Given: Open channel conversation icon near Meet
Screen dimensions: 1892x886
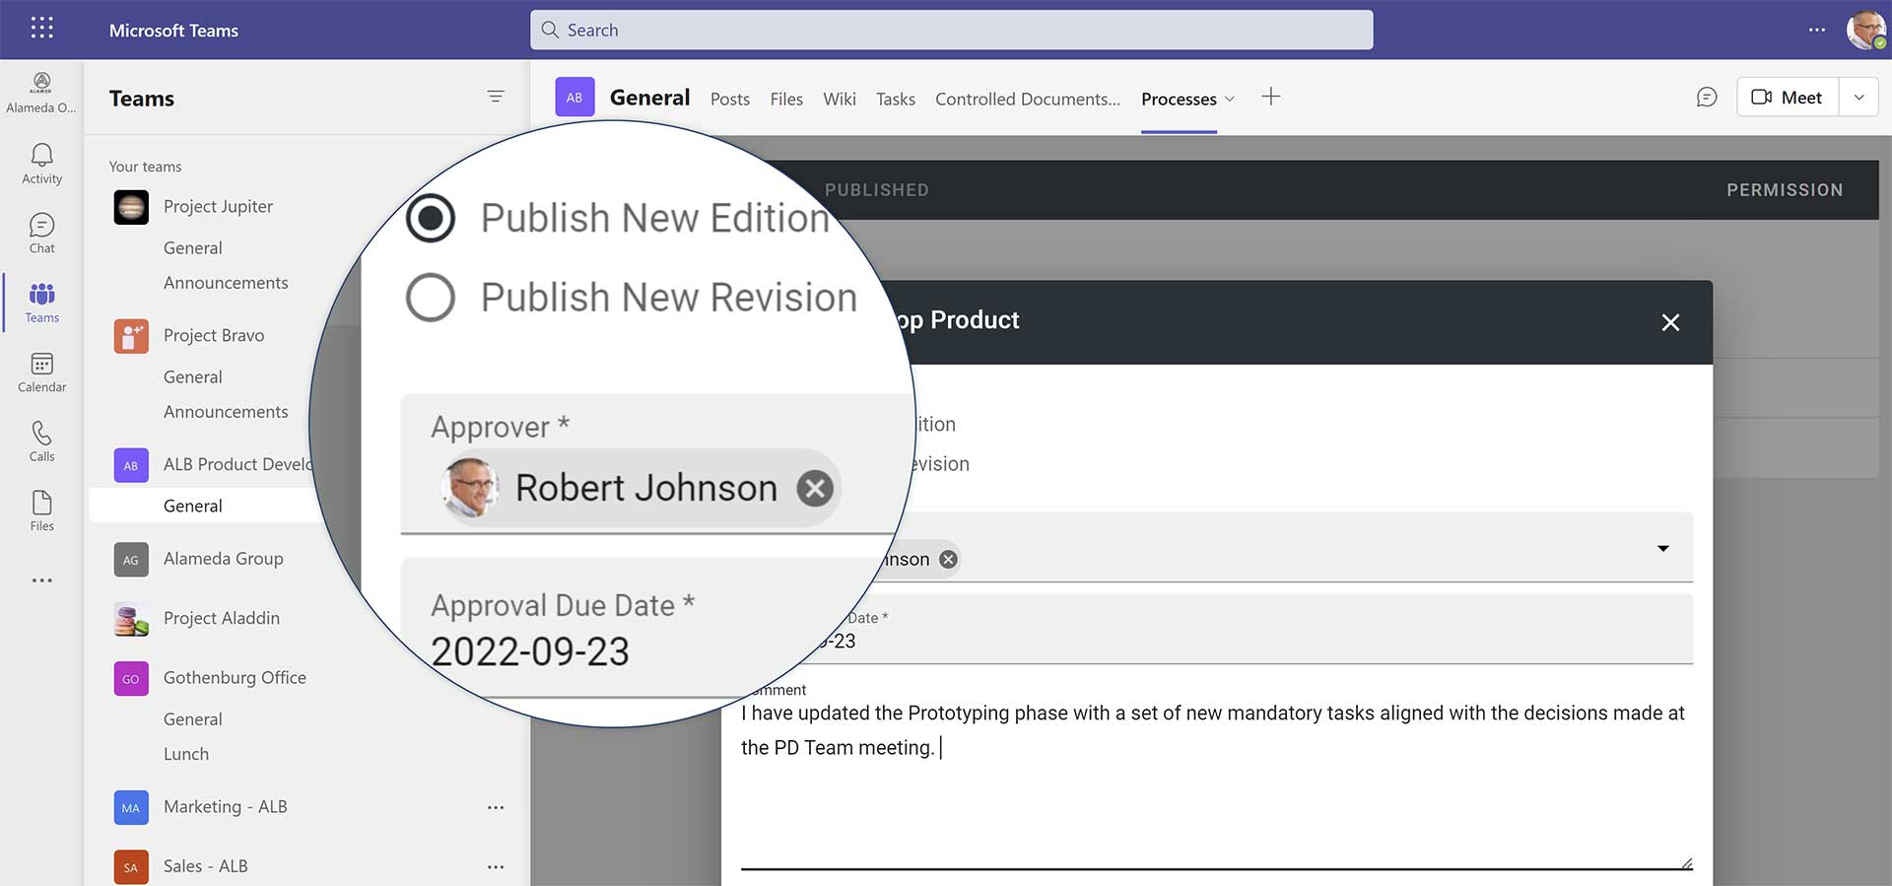Looking at the screenshot, I should (1707, 97).
